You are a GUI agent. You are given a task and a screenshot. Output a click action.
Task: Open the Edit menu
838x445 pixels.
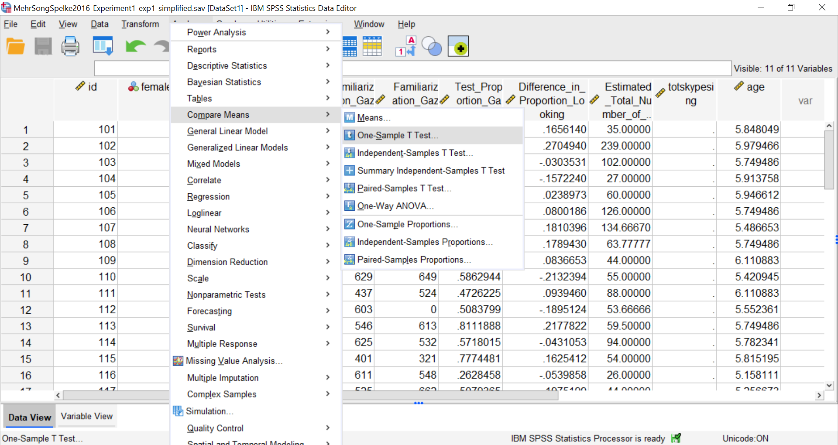coord(38,24)
